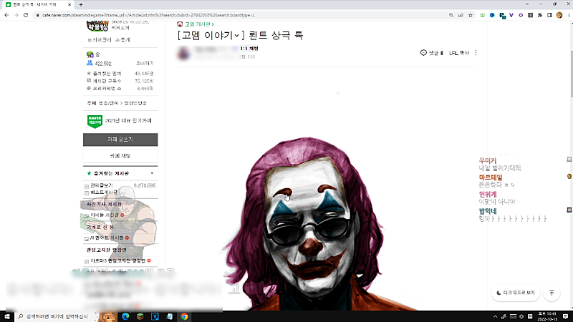Copy the post link with URL 복사
This screenshot has width=573, height=322.
459,53
